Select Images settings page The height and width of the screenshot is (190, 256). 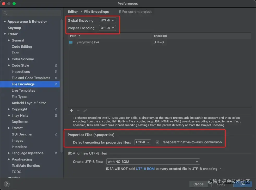[x=17, y=141]
